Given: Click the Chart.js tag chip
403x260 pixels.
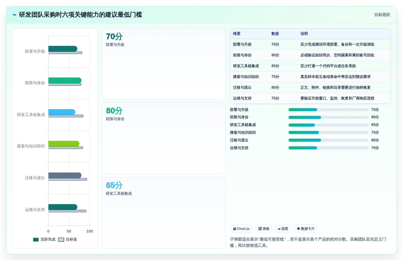Looking at the screenshot, I should point(241,229).
